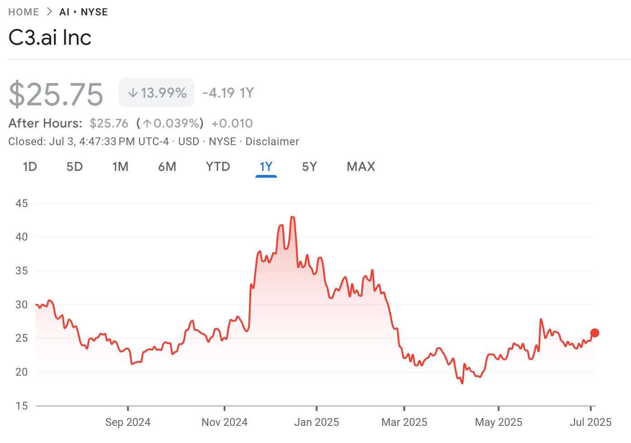Click the down 13.99% change badge
The image size is (631, 443).
point(157,93)
